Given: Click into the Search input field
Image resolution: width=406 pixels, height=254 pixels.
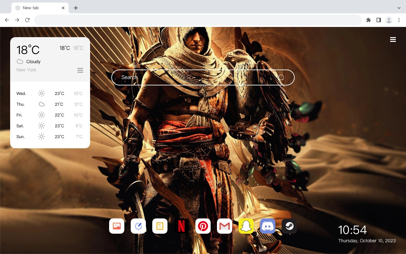Looking at the screenshot, I should click(x=203, y=77).
